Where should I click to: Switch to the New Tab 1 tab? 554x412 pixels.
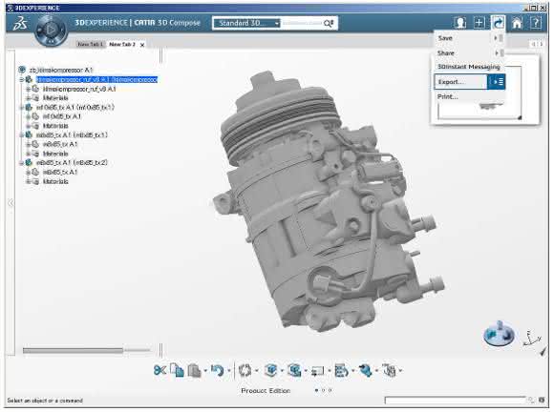tap(90, 44)
